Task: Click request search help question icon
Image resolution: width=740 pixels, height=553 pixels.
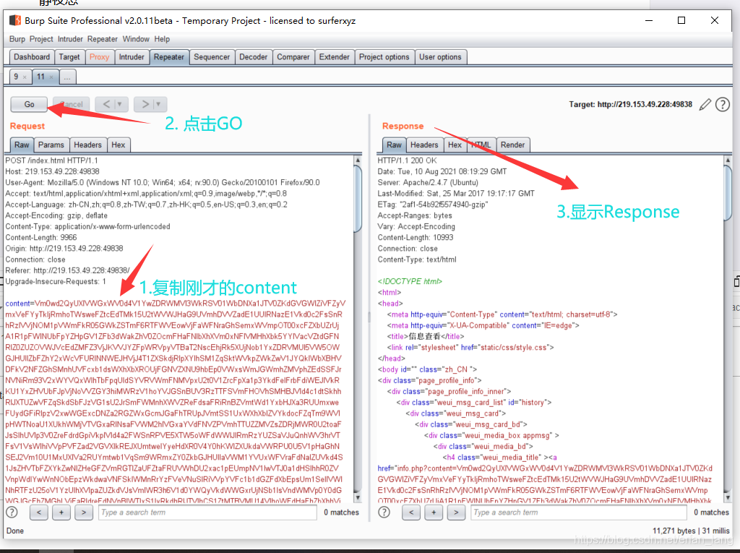Action: pyautogui.click(x=12, y=513)
